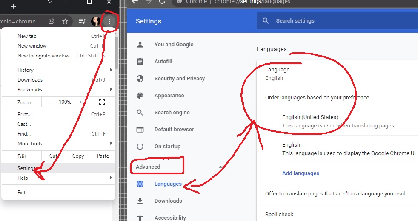Click the On startup power icon
The height and width of the screenshot is (221, 418).
coord(140,147)
